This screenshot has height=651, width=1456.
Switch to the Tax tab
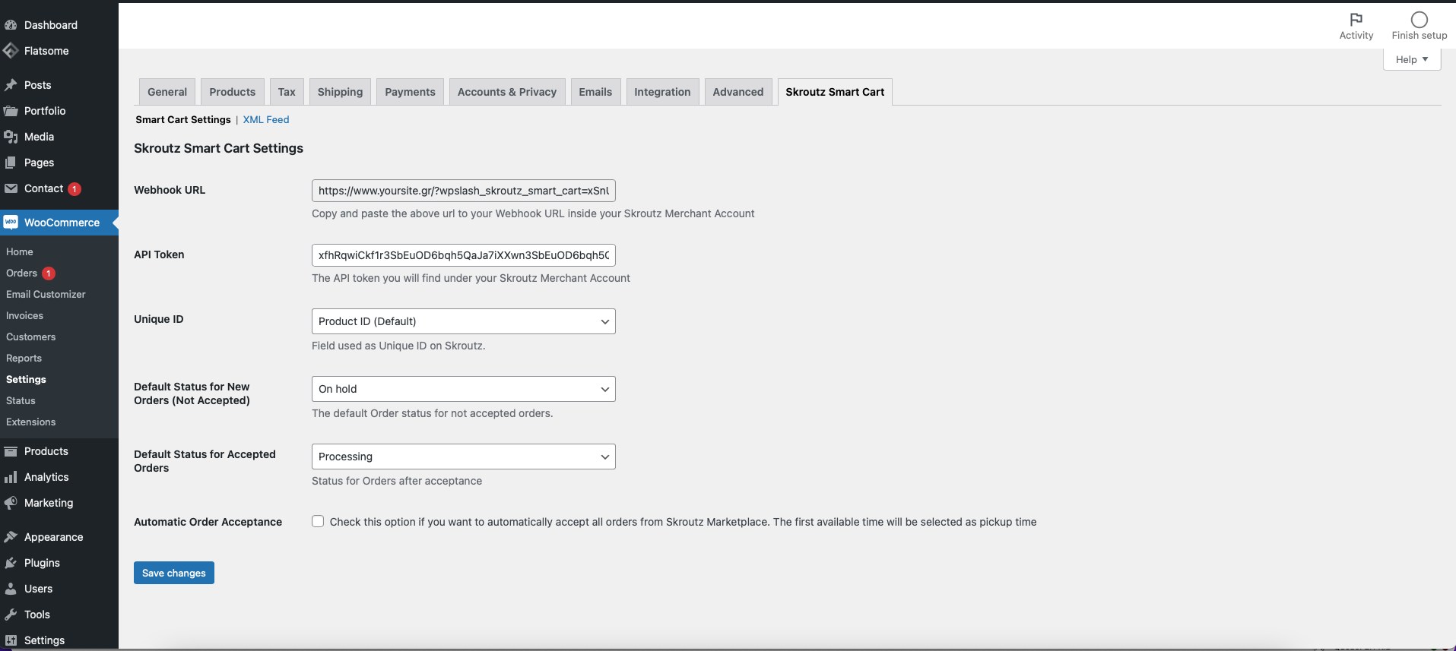tap(287, 92)
